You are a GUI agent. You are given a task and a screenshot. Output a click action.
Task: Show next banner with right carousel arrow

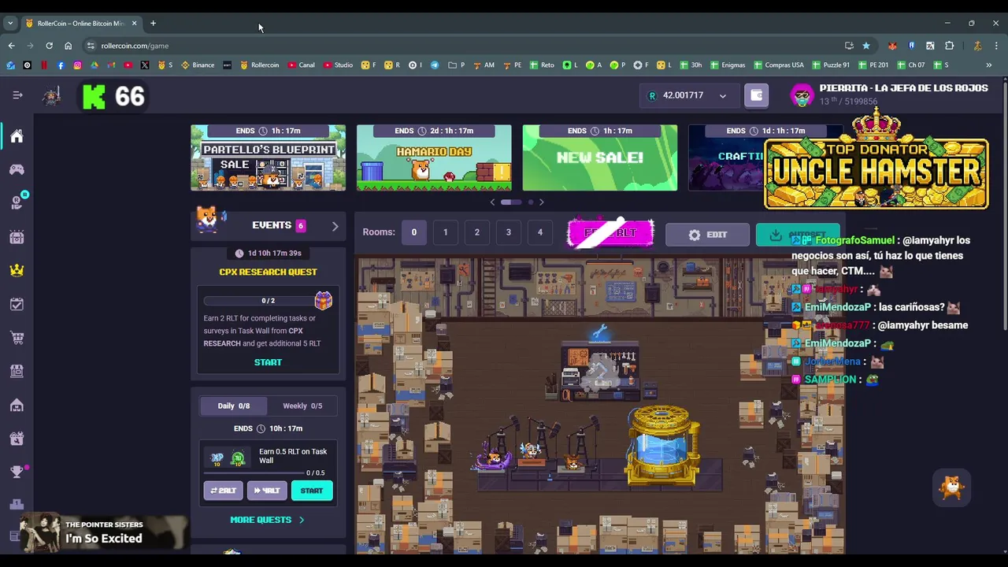pos(541,202)
